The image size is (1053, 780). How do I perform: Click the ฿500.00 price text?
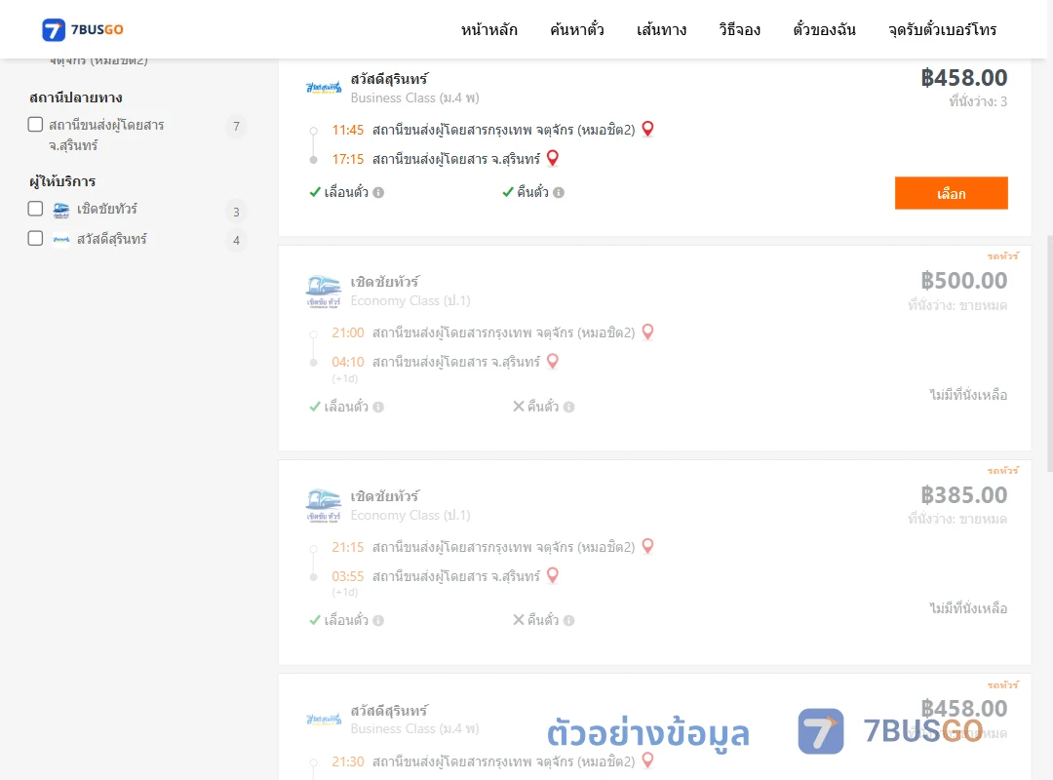(963, 281)
